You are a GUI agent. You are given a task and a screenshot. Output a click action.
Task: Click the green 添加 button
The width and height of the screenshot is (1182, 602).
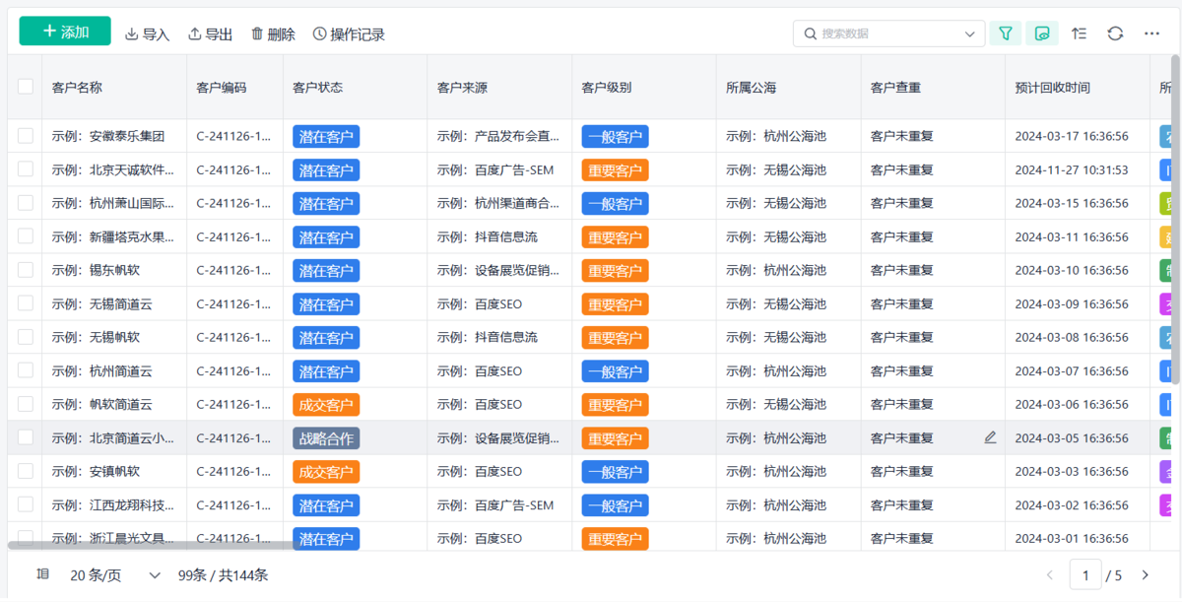coord(65,32)
